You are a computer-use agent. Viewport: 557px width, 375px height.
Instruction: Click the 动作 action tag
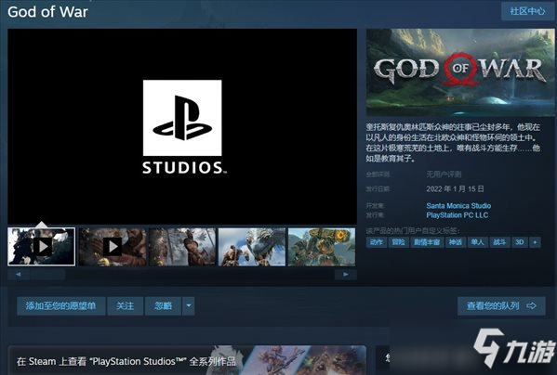tap(377, 242)
